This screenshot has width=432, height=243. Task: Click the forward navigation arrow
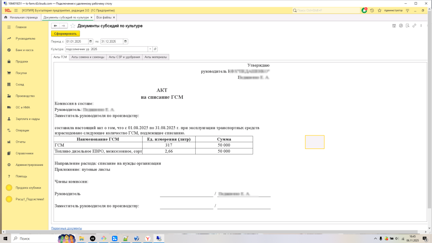click(x=63, y=26)
